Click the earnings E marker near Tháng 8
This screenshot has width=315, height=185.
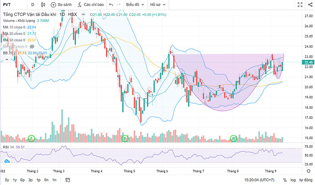(234, 137)
